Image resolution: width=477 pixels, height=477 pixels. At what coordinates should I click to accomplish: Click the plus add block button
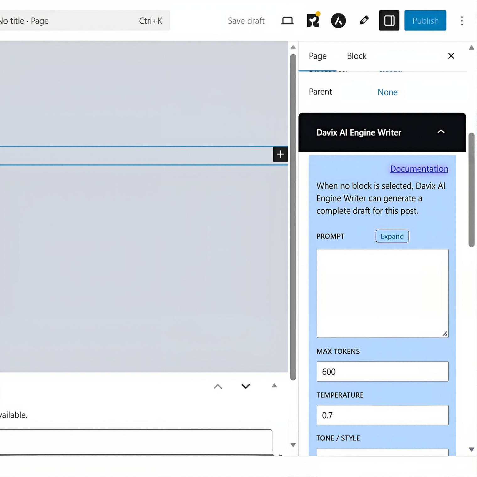pyautogui.click(x=280, y=154)
